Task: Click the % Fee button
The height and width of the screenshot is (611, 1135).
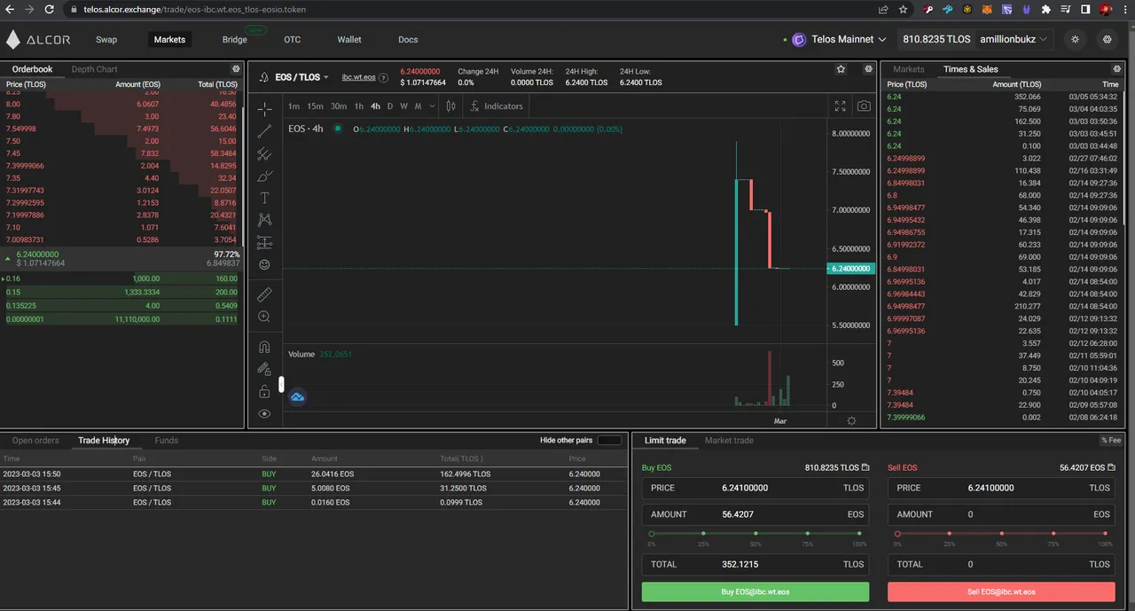Action: pos(1111,441)
